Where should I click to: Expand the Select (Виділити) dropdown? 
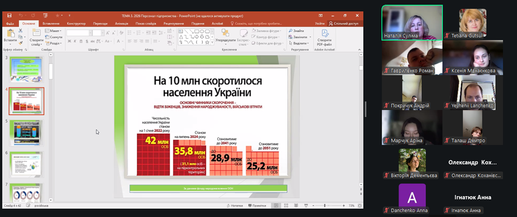(300, 43)
